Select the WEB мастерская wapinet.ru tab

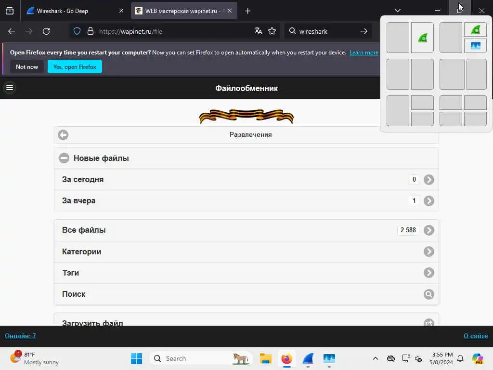pos(184,11)
